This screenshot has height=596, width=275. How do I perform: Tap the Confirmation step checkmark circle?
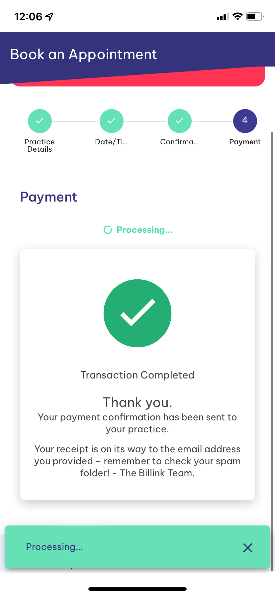pos(180,121)
